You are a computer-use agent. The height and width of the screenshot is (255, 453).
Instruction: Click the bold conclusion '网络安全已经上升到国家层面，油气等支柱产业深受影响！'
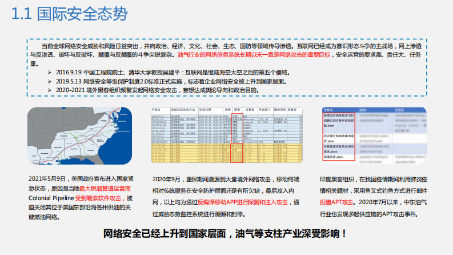click(x=225, y=233)
